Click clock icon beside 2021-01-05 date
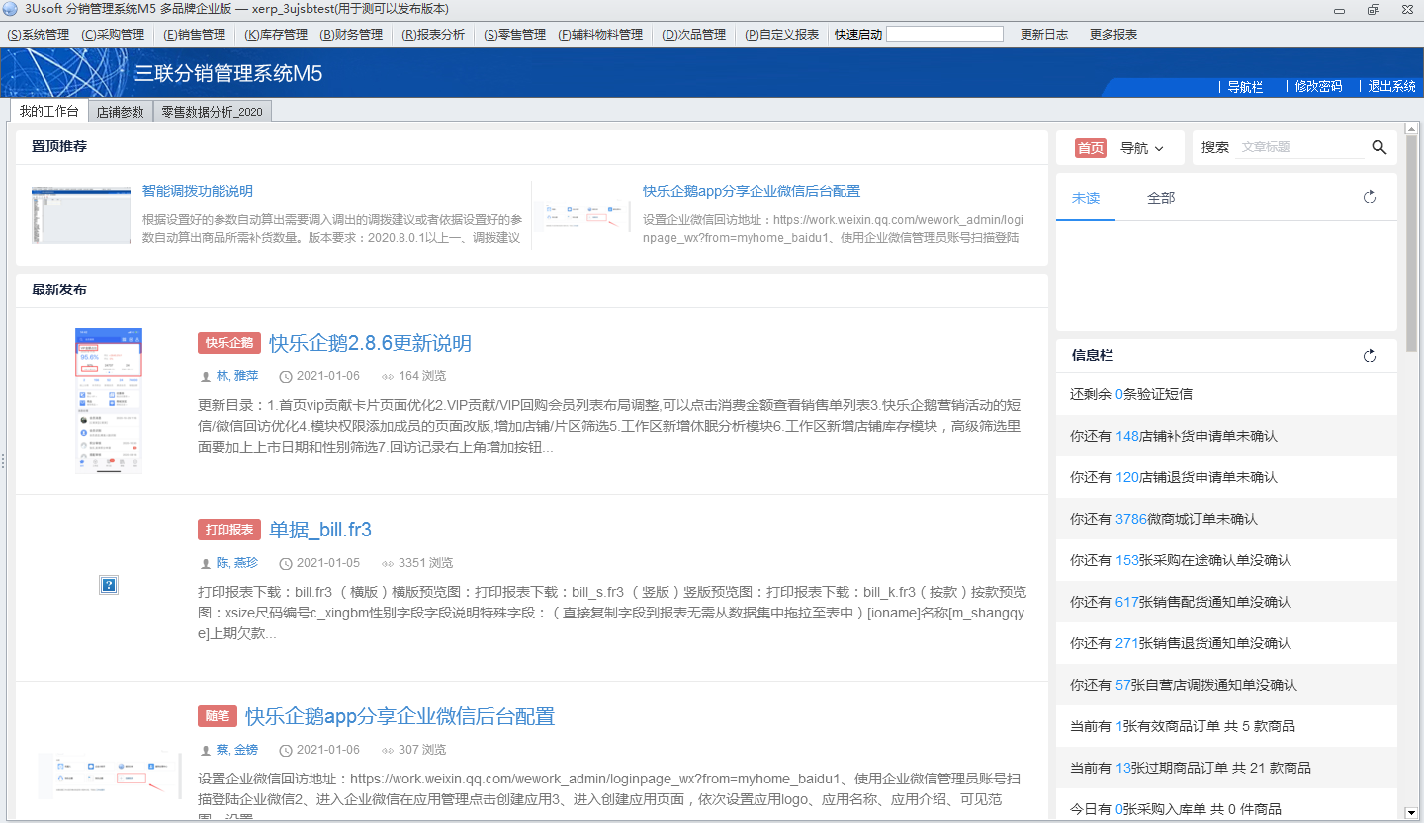This screenshot has height=823, width=1424. click(286, 564)
